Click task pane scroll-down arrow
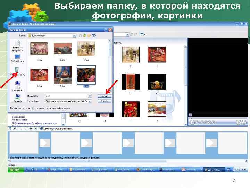 tap(63, 124)
